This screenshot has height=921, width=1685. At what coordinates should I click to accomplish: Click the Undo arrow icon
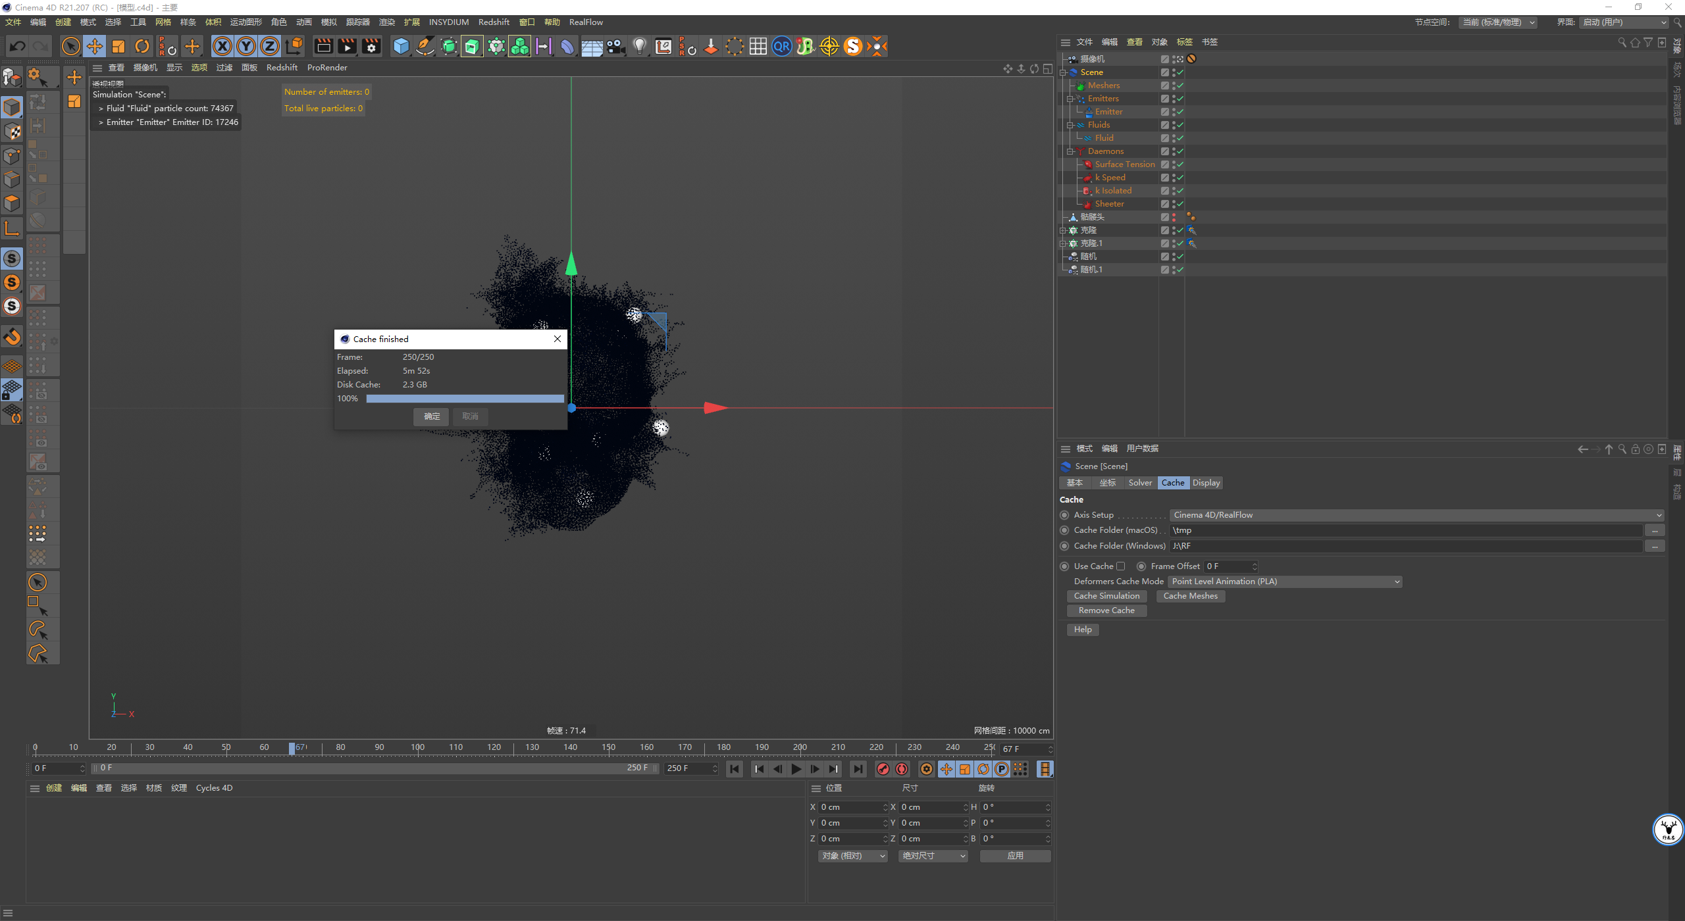18,46
